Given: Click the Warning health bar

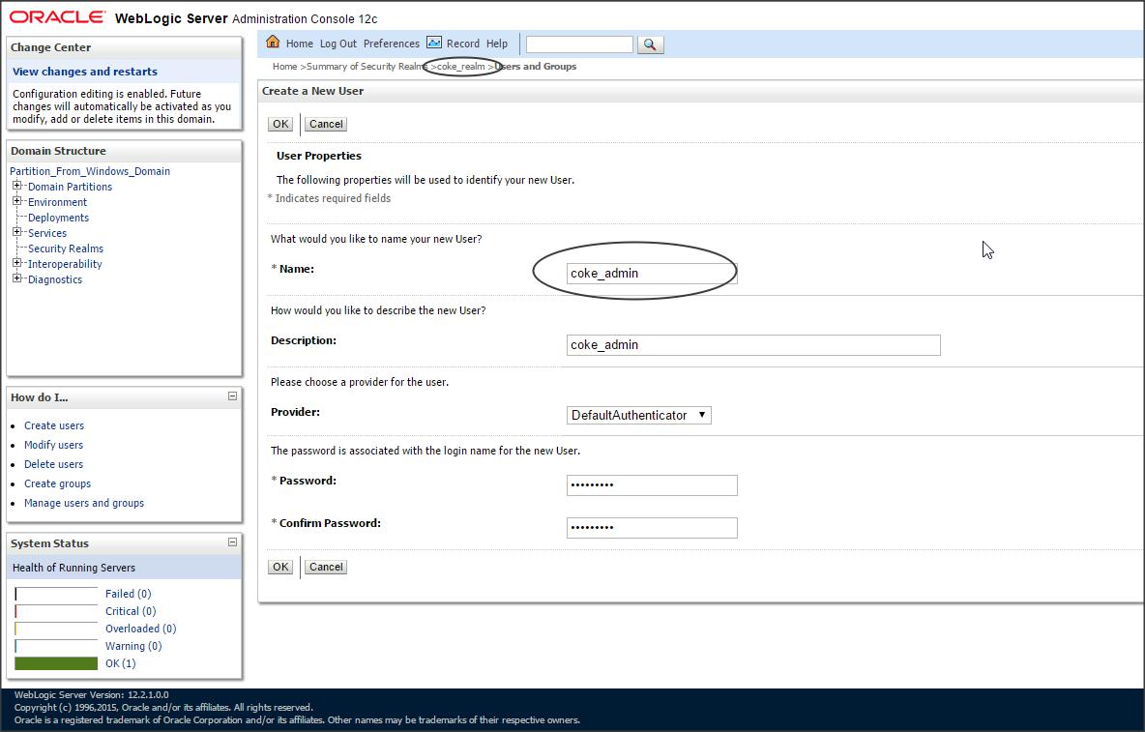Looking at the screenshot, I should tap(56, 647).
